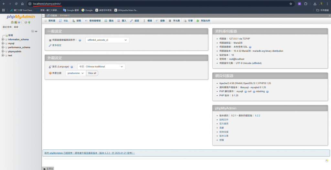Switch to the SQL tab
The height and width of the screenshot is (170, 331).
[x=64, y=21]
